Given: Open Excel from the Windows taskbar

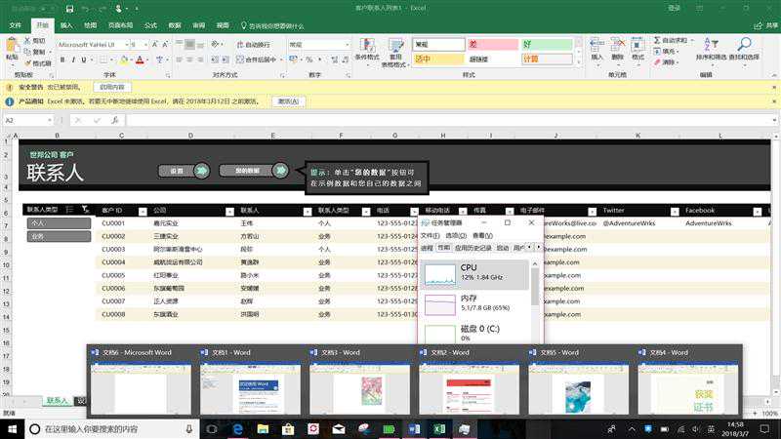Looking at the screenshot, I should coord(439,429).
